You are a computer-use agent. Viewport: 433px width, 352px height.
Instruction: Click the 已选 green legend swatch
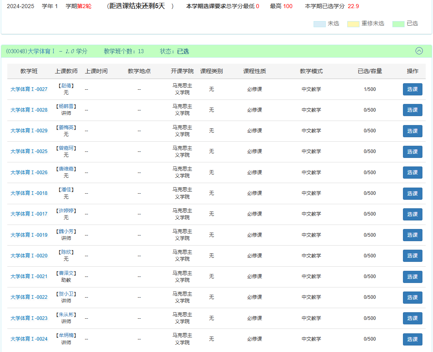point(398,24)
